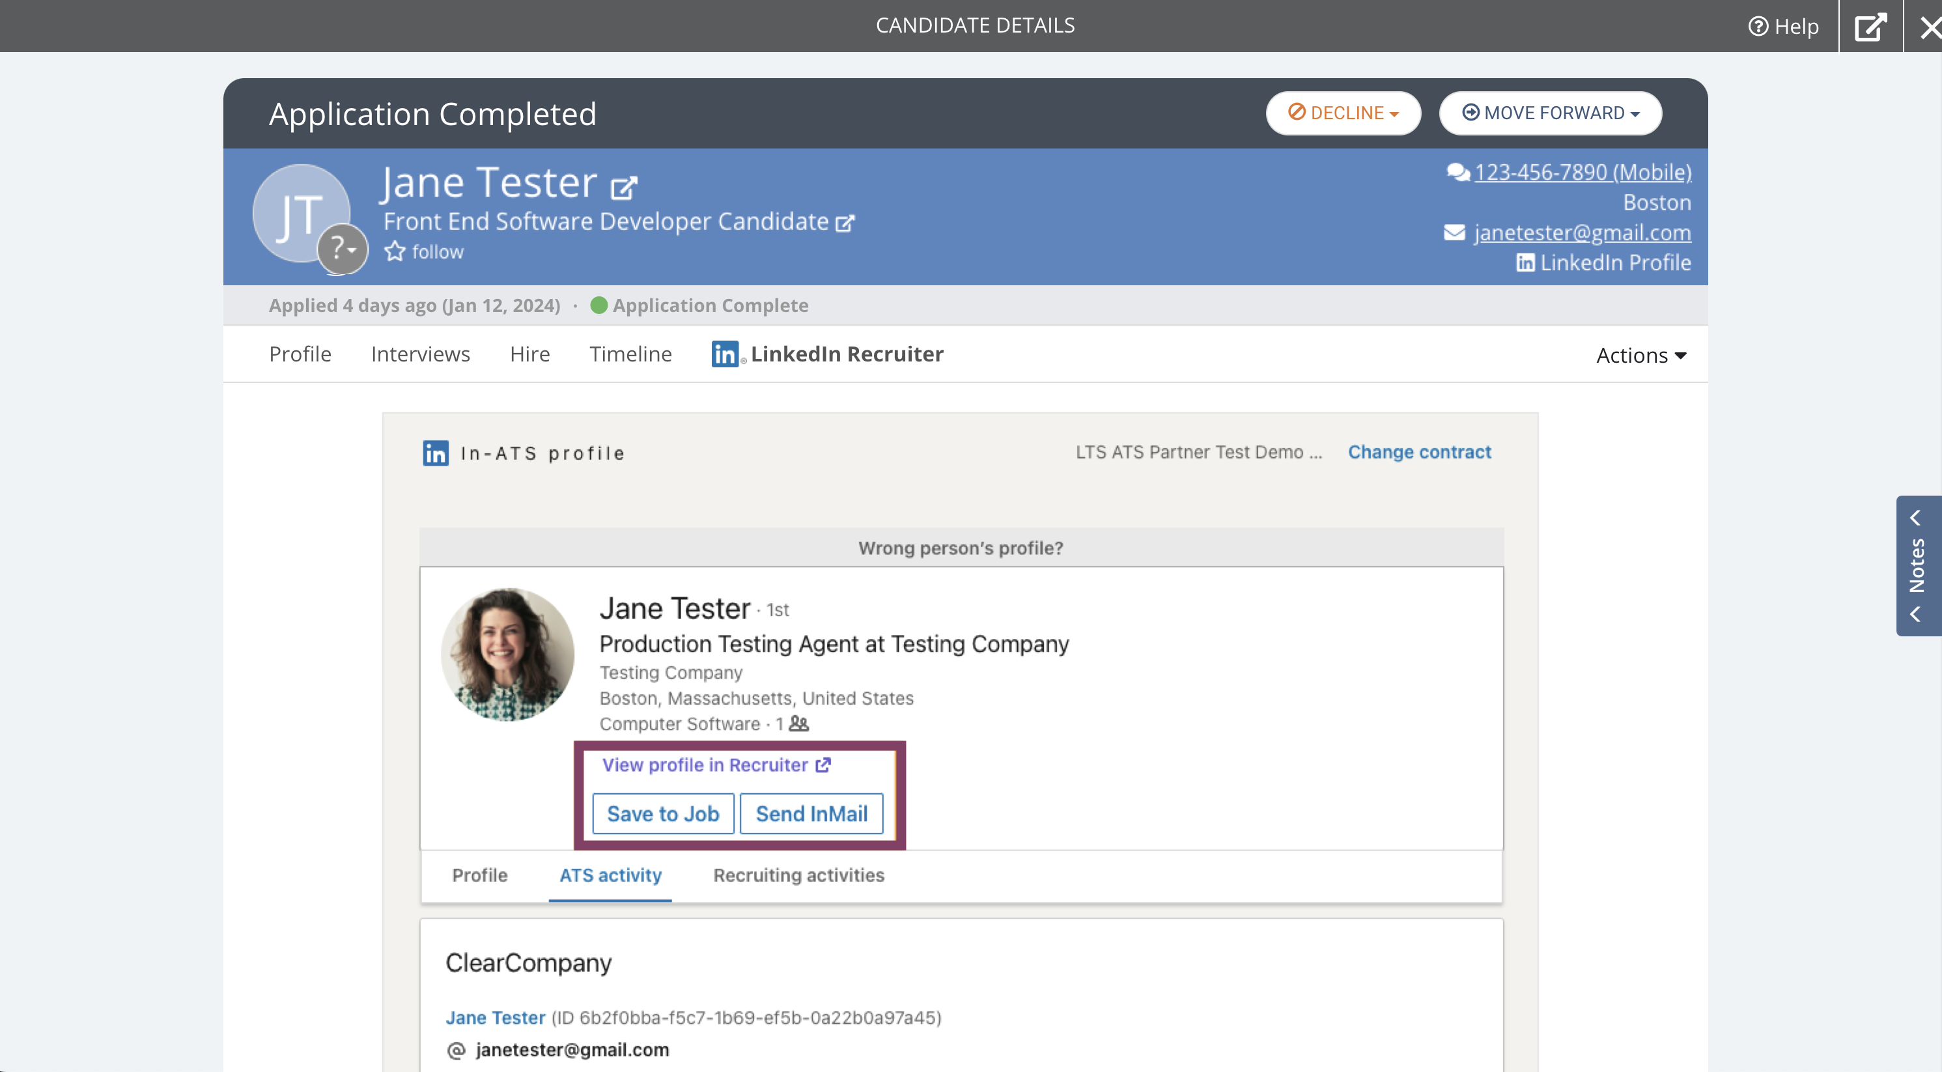Open Jane Tester link under ClearCompany
This screenshot has height=1072, width=1942.
[x=496, y=1018]
